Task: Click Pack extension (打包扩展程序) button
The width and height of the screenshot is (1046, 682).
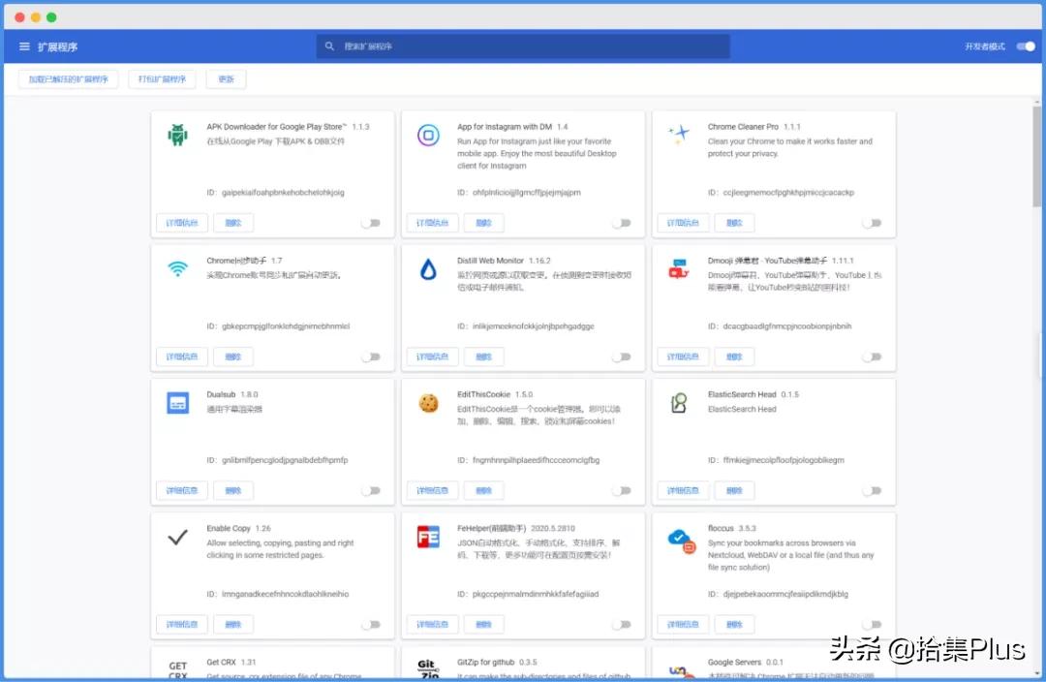Action: (x=162, y=79)
